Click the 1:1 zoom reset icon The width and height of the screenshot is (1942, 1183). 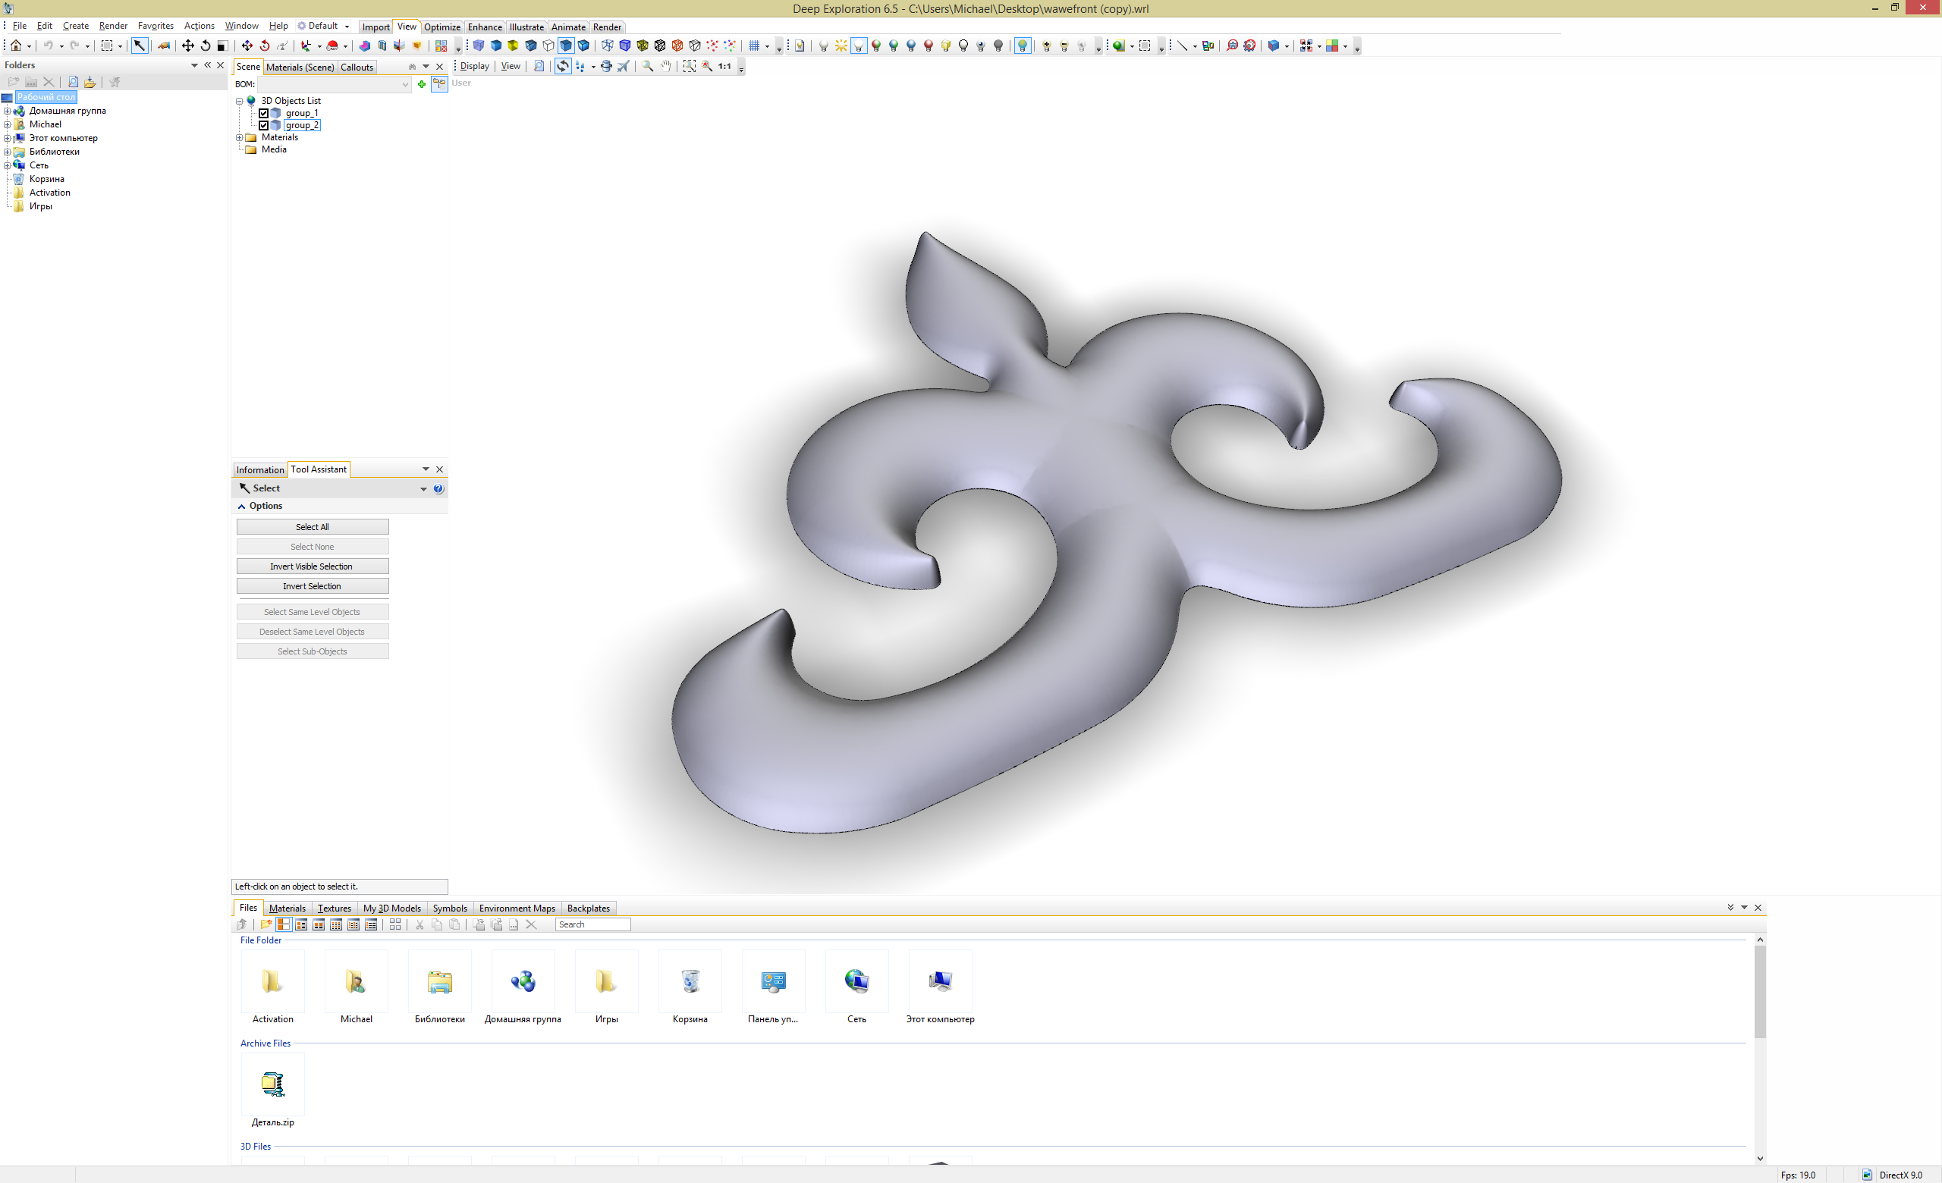coord(724,66)
